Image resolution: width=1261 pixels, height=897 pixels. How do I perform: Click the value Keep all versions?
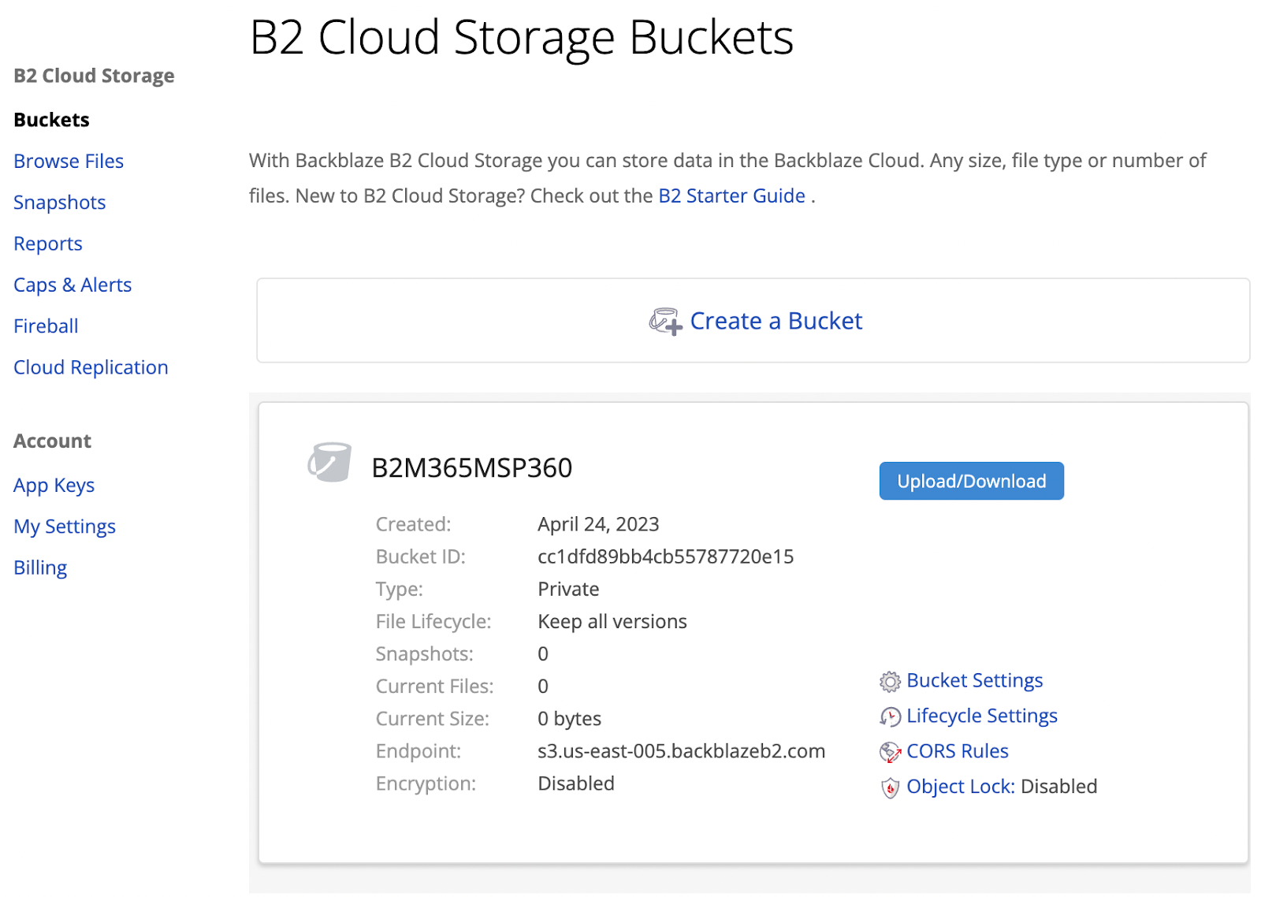point(612,622)
